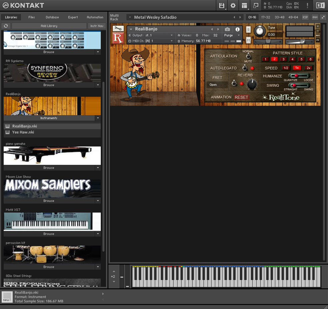Open the MIDI Ch channel dropdown
328x309 pixels.
point(151,41)
